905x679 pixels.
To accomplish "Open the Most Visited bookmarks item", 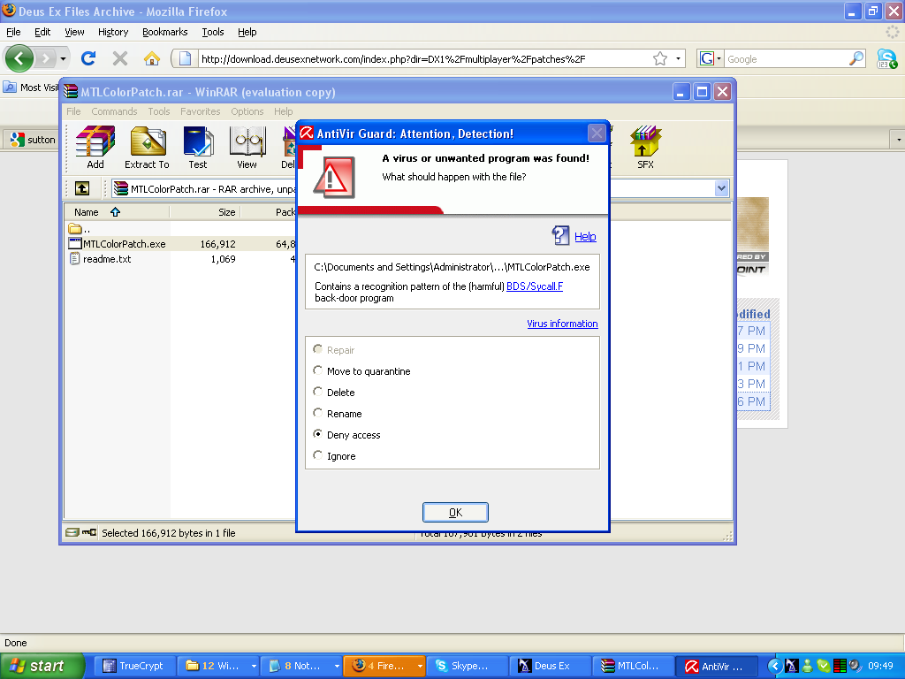I will [32, 88].
